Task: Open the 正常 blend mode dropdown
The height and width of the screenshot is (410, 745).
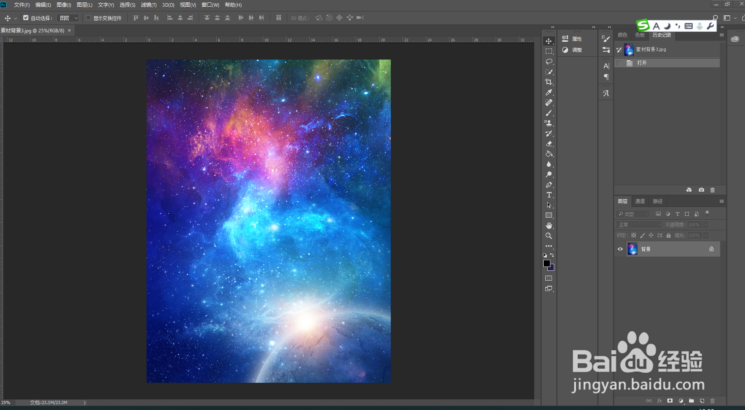Action: [639, 225]
